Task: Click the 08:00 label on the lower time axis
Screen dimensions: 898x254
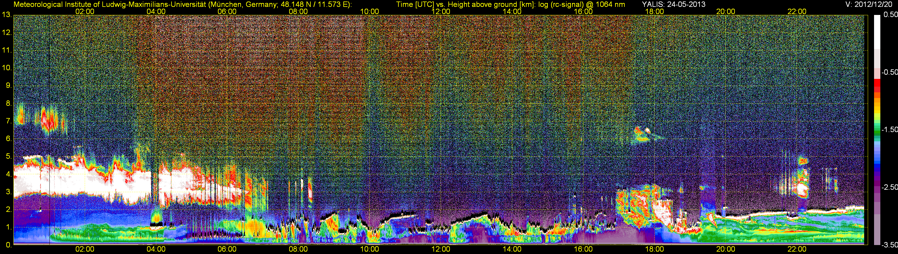Action: pos(298,249)
